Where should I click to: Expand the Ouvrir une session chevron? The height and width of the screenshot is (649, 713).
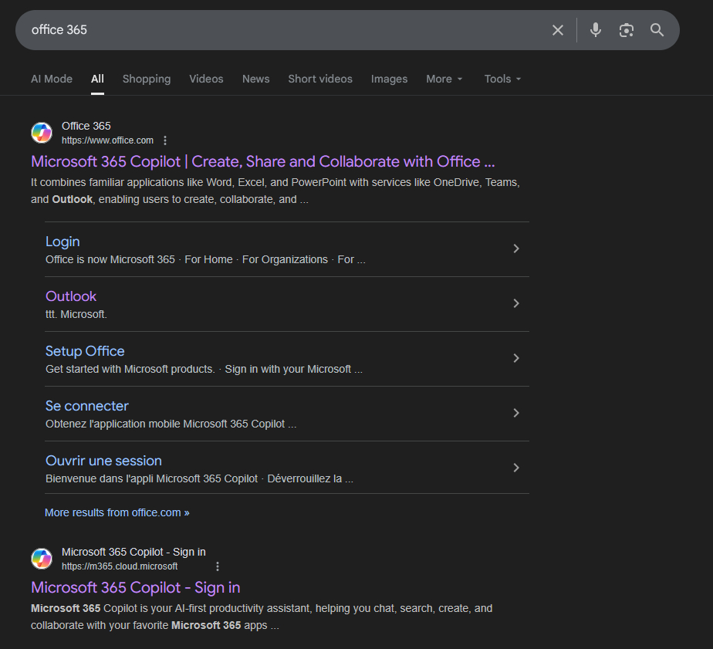coord(516,468)
